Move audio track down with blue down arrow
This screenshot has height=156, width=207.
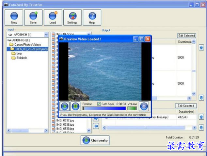(x=201, y=128)
